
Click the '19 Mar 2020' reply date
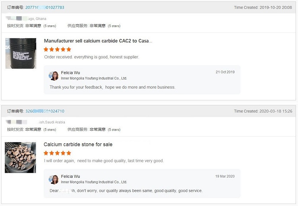pos(225,176)
